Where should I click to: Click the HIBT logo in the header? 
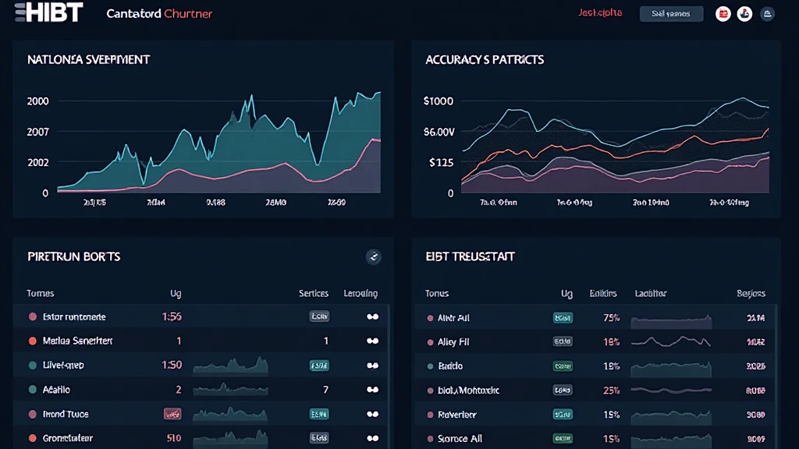click(x=48, y=12)
